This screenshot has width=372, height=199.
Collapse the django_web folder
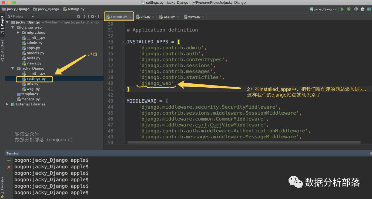click(12, 28)
